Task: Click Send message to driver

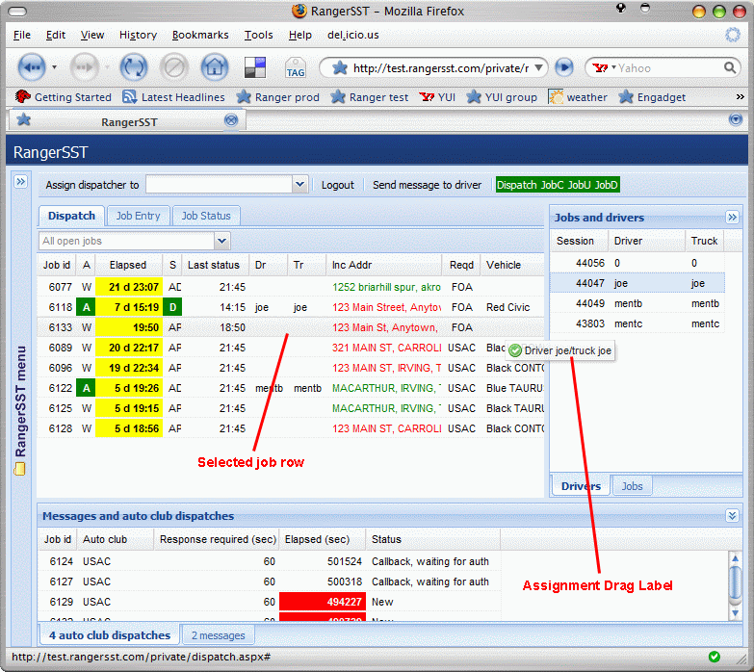Action: coord(427,185)
